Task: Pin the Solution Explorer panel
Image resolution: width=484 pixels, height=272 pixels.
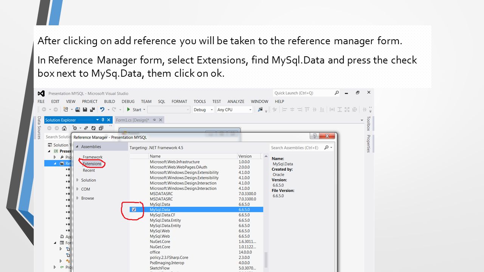Action: pos(103,120)
